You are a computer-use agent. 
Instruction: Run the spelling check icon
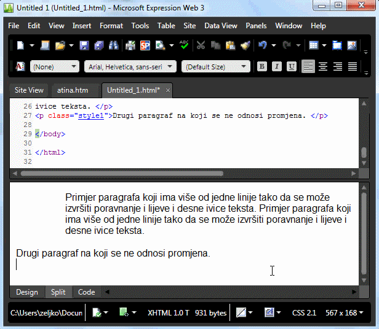[183, 45]
